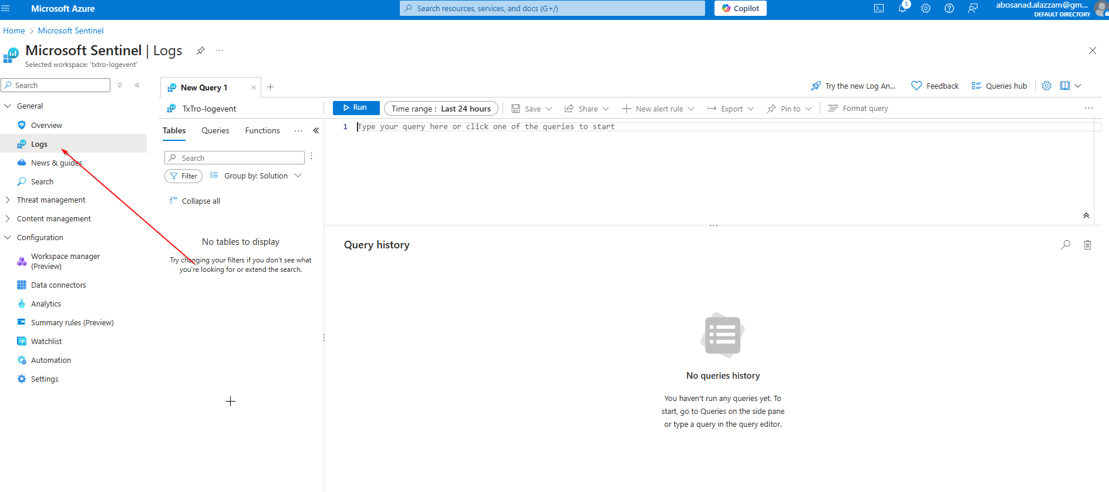Collapse the left navigation menu
This screenshot has width=1109, height=492.
[137, 85]
